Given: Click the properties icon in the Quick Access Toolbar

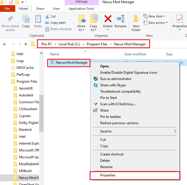Looking at the screenshot, I should [x=11, y=2].
